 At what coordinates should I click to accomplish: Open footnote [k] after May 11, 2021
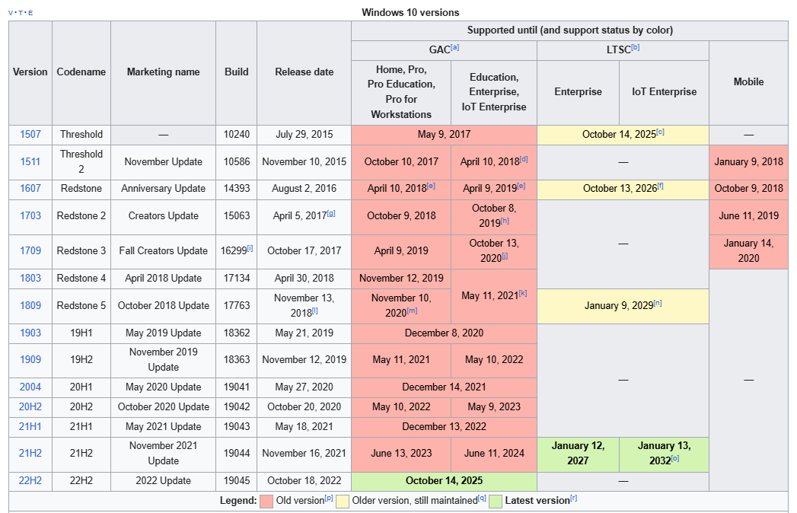(523, 293)
